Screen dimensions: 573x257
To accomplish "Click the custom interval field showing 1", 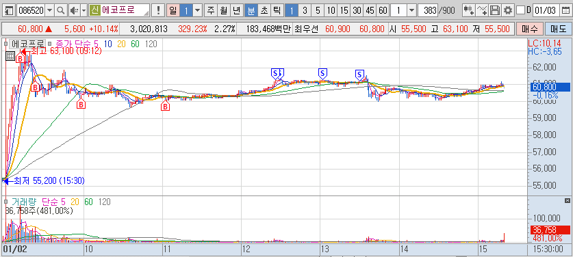I will coord(398,10).
